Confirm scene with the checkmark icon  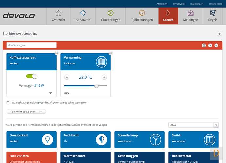tap(216, 45)
